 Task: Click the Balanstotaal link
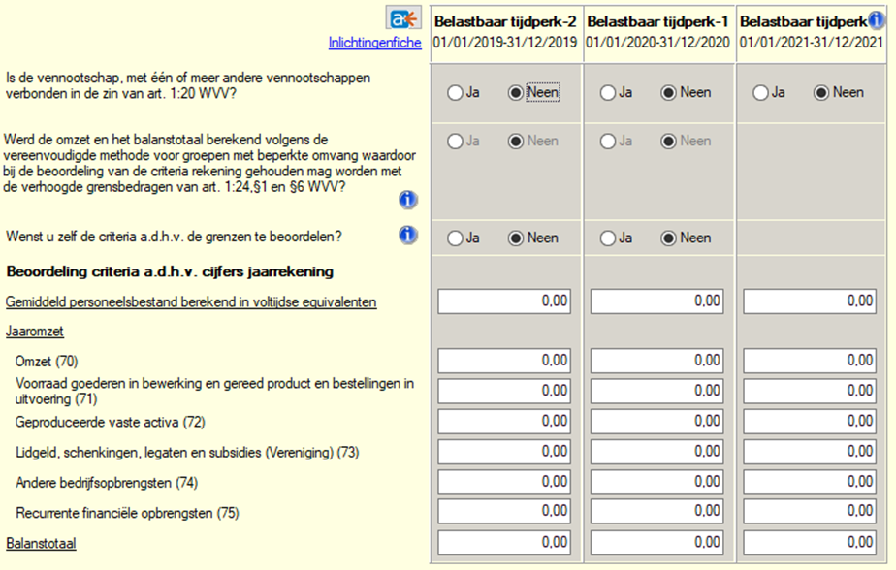(41, 543)
